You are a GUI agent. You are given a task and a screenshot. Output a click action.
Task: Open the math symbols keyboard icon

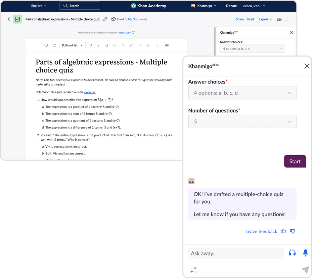(194, 270)
